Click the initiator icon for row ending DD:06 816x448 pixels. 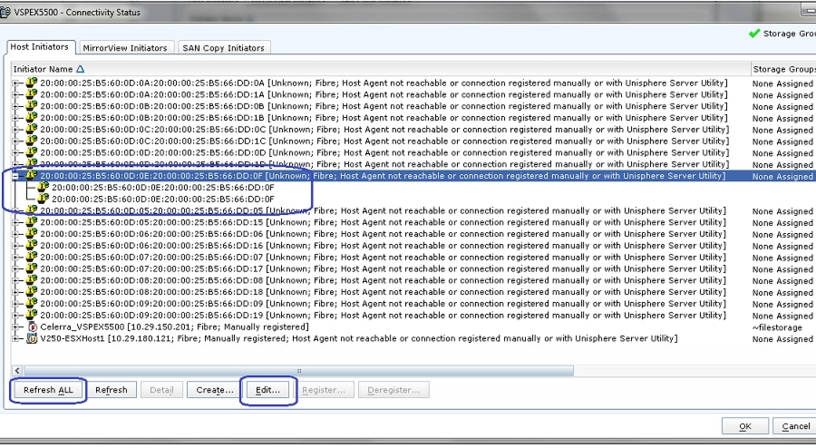(32, 234)
